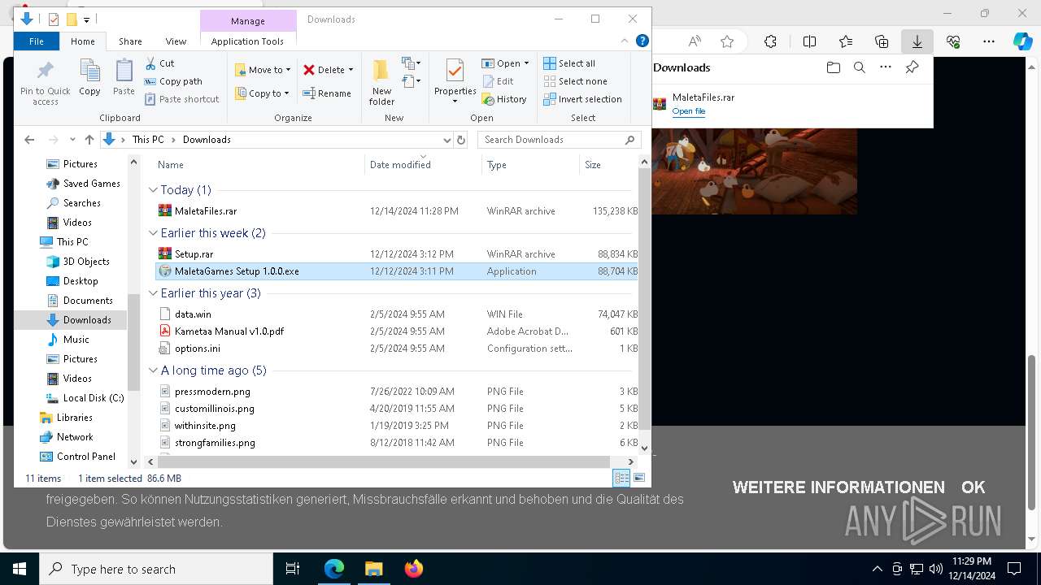Viewport: 1041px width, 585px height.
Task: Click the Paste ribbon icon
Action: pos(124,77)
